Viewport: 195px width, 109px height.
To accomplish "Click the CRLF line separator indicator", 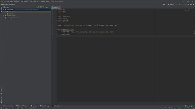I will point(166,108).
